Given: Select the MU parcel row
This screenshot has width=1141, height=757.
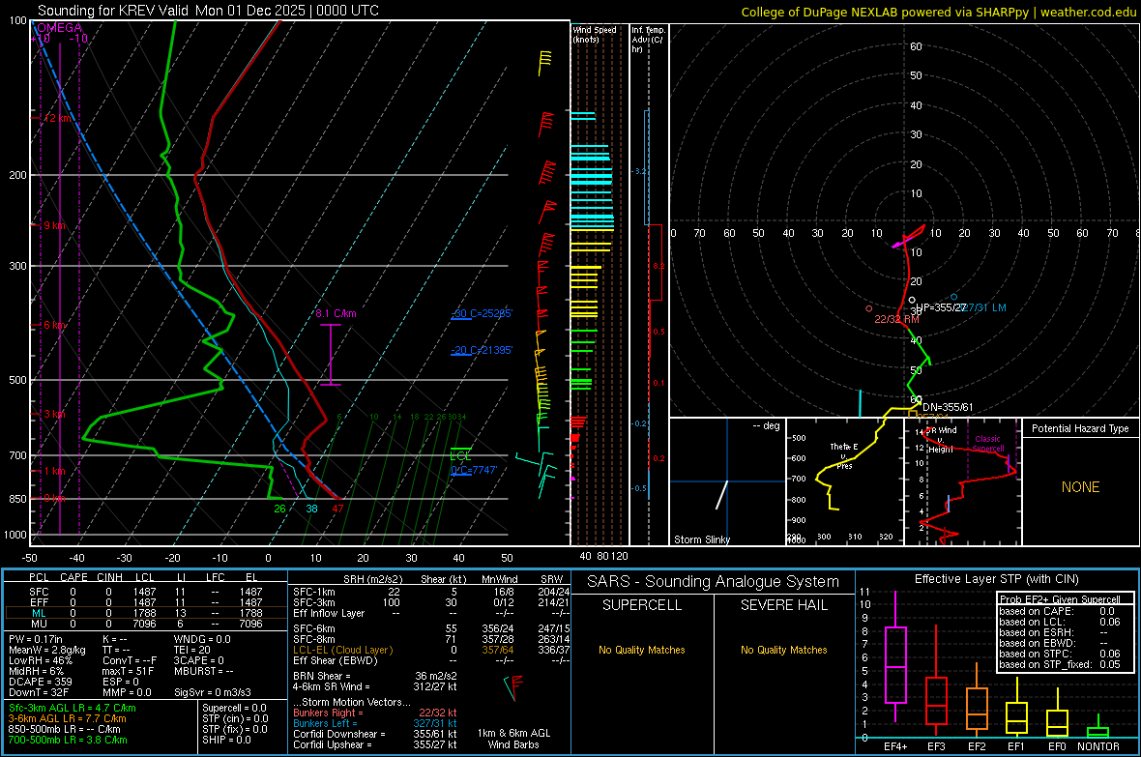Looking at the screenshot, I should [x=146, y=623].
